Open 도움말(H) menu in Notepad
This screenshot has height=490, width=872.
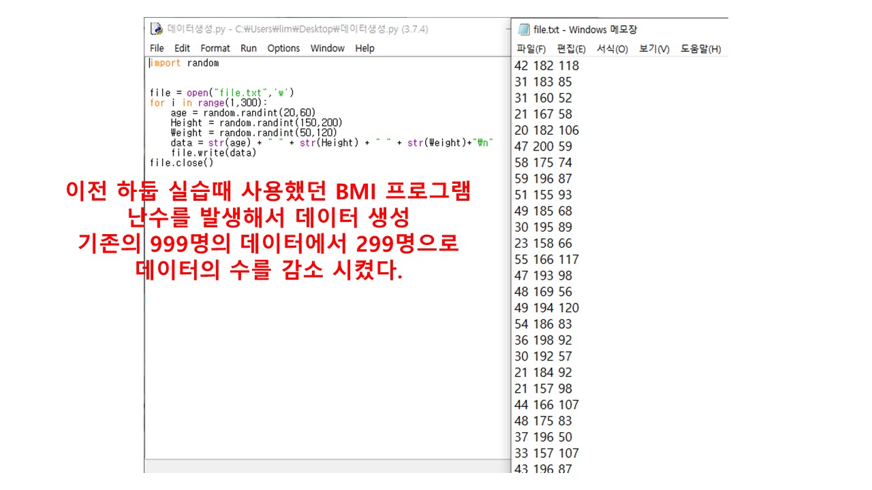pos(700,49)
